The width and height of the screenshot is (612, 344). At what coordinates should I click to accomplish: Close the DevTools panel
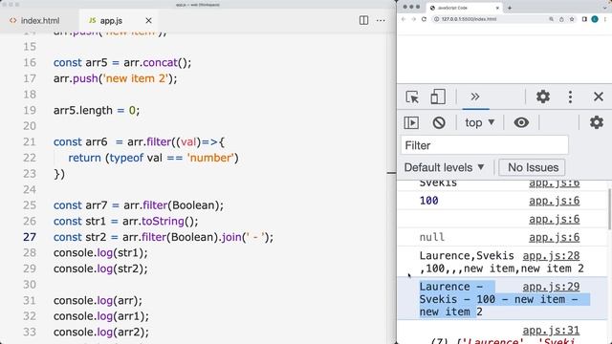click(599, 97)
